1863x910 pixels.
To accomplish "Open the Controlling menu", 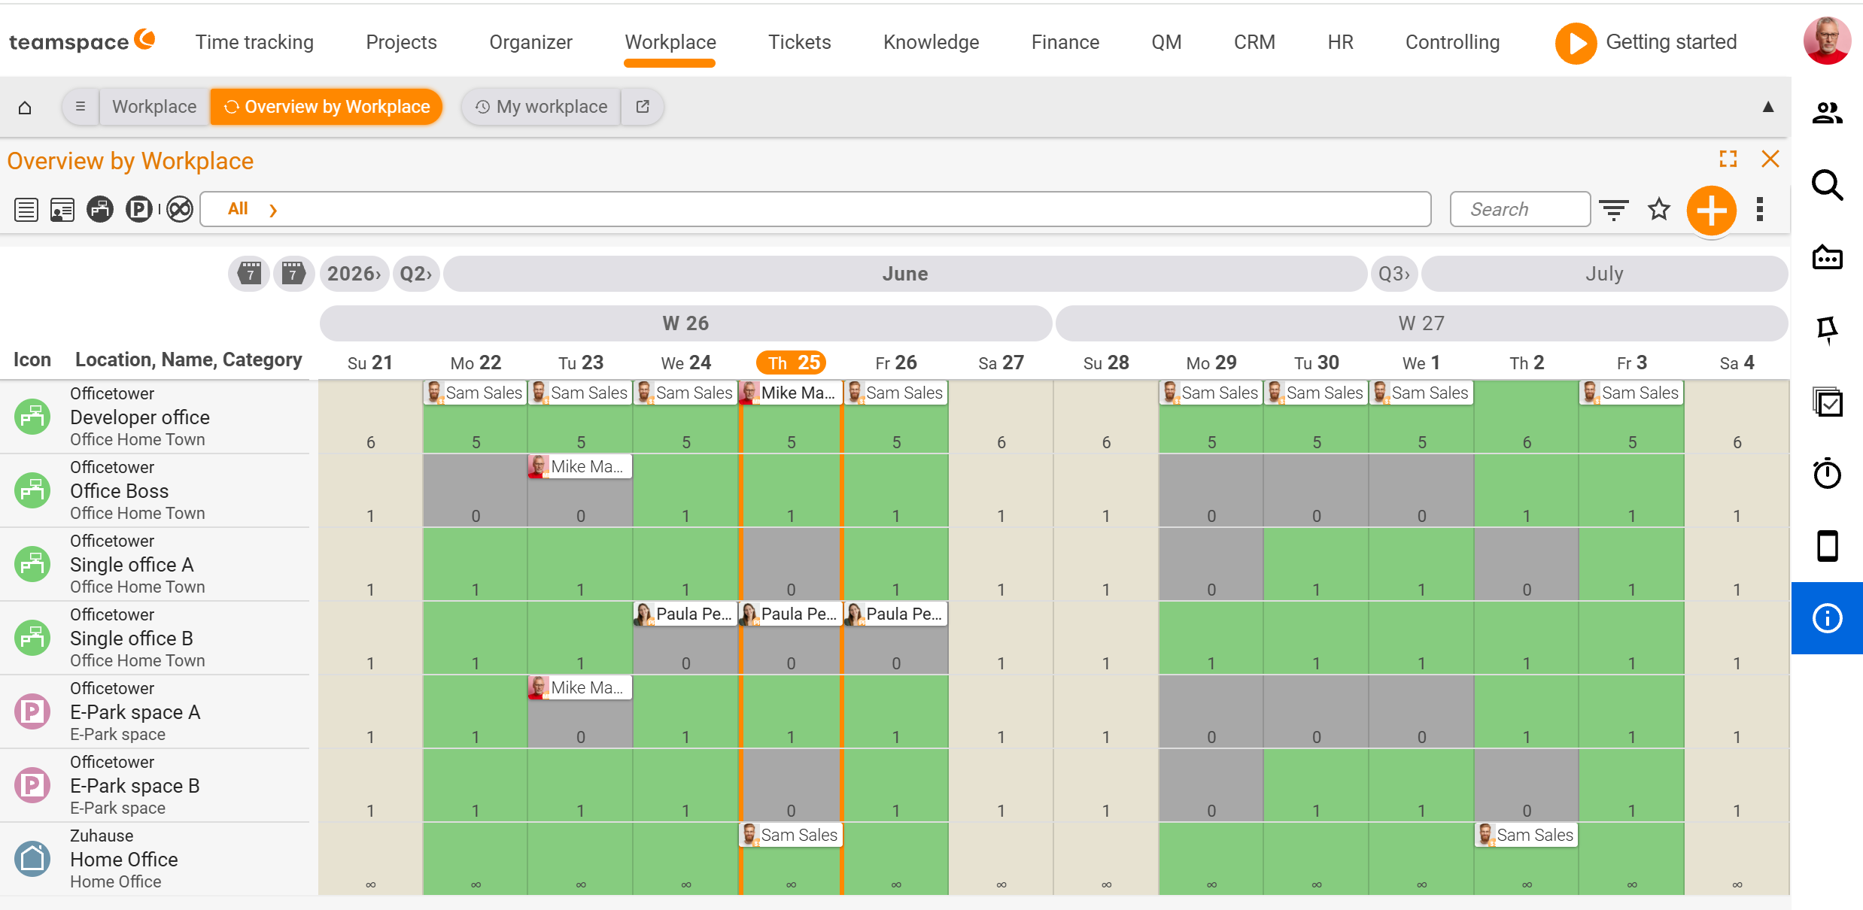I will [x=1452, y=42].
